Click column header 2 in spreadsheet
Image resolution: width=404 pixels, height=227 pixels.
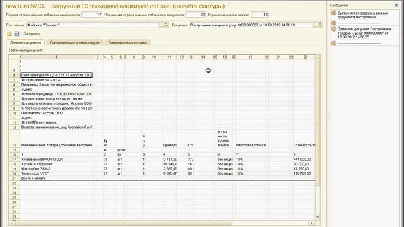tap(56, 57)
